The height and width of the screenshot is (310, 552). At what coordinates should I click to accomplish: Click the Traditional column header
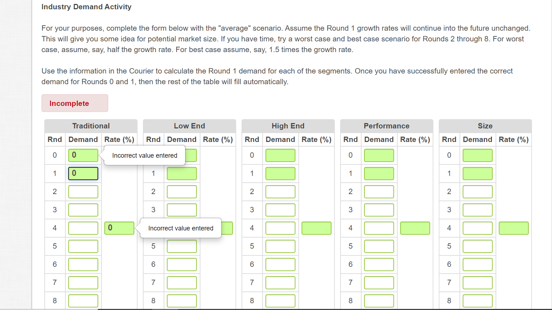tap(91, 126)
